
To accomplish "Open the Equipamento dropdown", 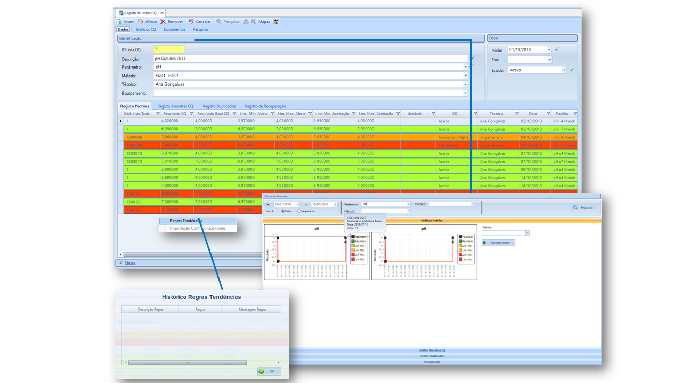I will point(466,93).
